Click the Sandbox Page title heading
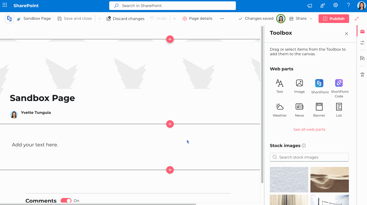The height and width of the screenshot is (205, 367). click(x=42, y=98)
